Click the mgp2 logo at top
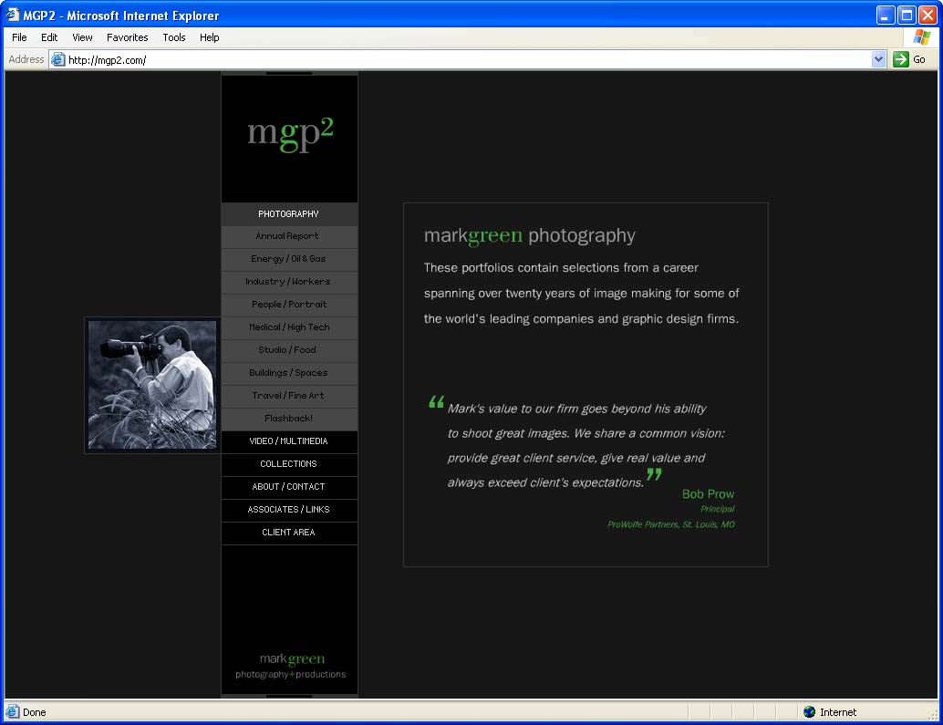This screenshot has width=943, height=725. click(290, 133)
